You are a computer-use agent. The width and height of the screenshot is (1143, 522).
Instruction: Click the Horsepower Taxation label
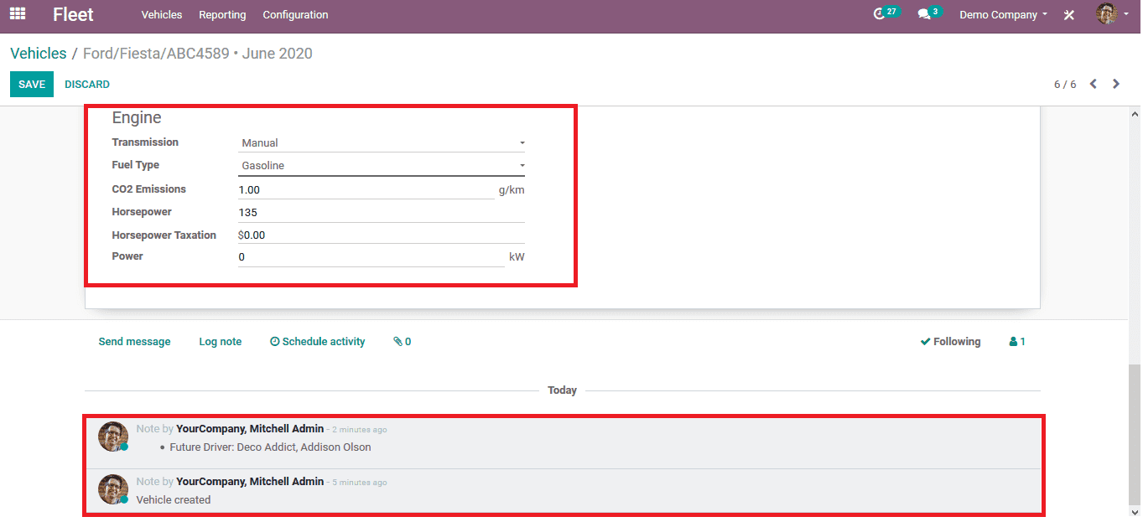coord(164,235)
